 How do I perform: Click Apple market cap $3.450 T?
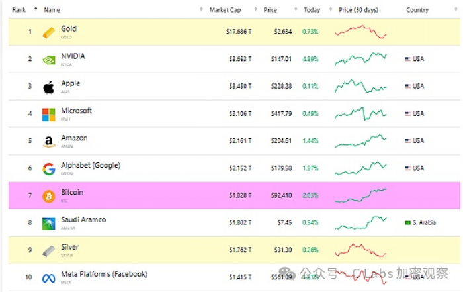(x=240, y=86)
